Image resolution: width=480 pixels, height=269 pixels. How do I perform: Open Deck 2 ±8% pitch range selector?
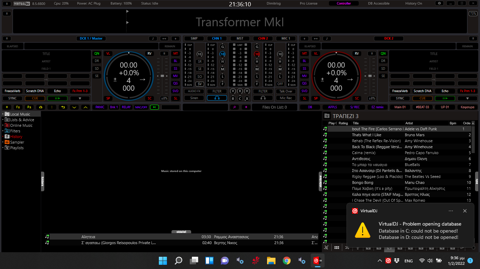372,98
